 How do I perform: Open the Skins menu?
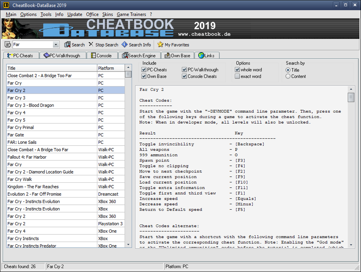click(108, 14)
